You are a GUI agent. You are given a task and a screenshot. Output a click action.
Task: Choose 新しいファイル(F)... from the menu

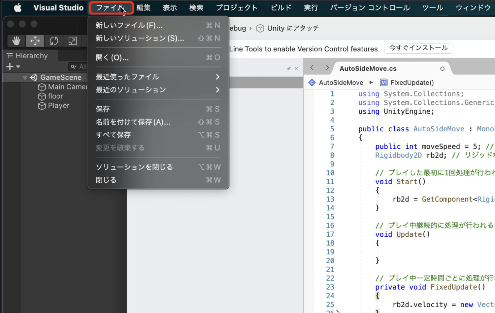[158, 25]
